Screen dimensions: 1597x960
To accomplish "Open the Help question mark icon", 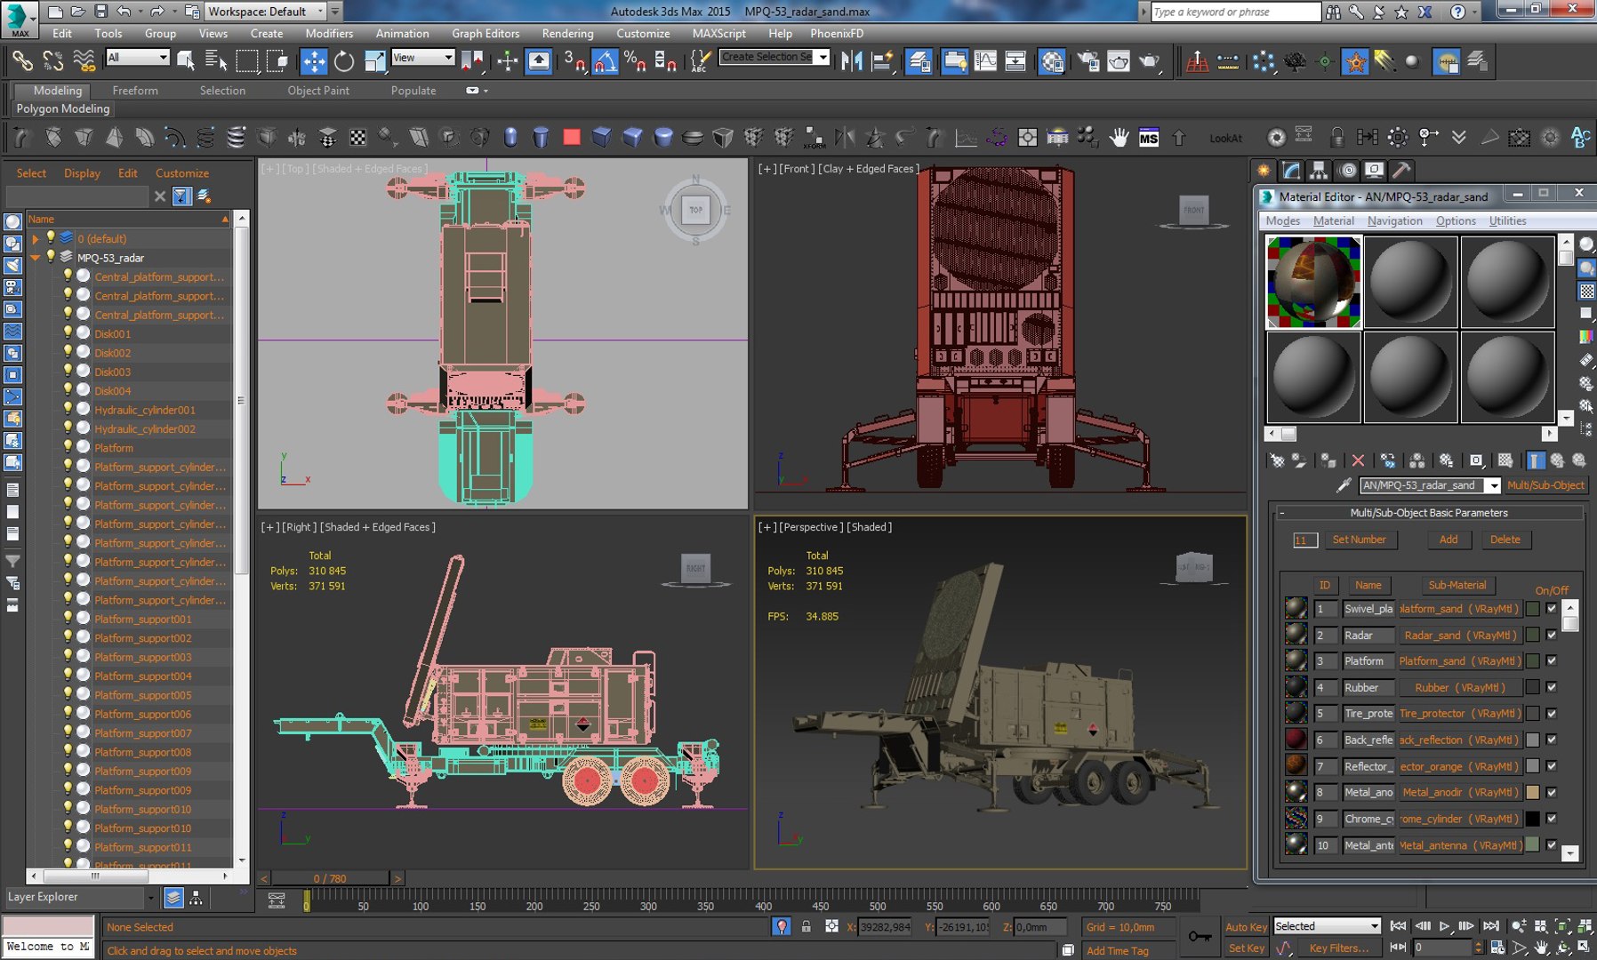I will click(x=1457, y=12).
